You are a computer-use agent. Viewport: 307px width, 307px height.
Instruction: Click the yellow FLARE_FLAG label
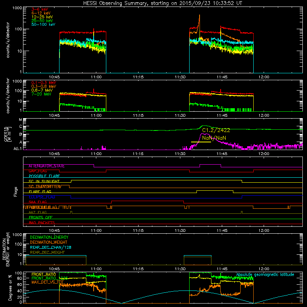tap(40, 191)
